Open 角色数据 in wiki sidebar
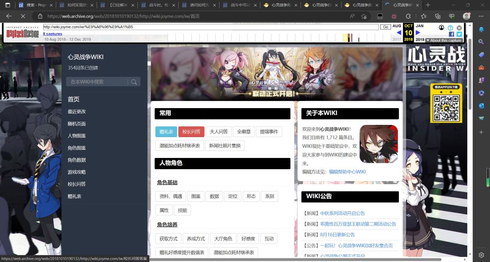 [77, 160]
